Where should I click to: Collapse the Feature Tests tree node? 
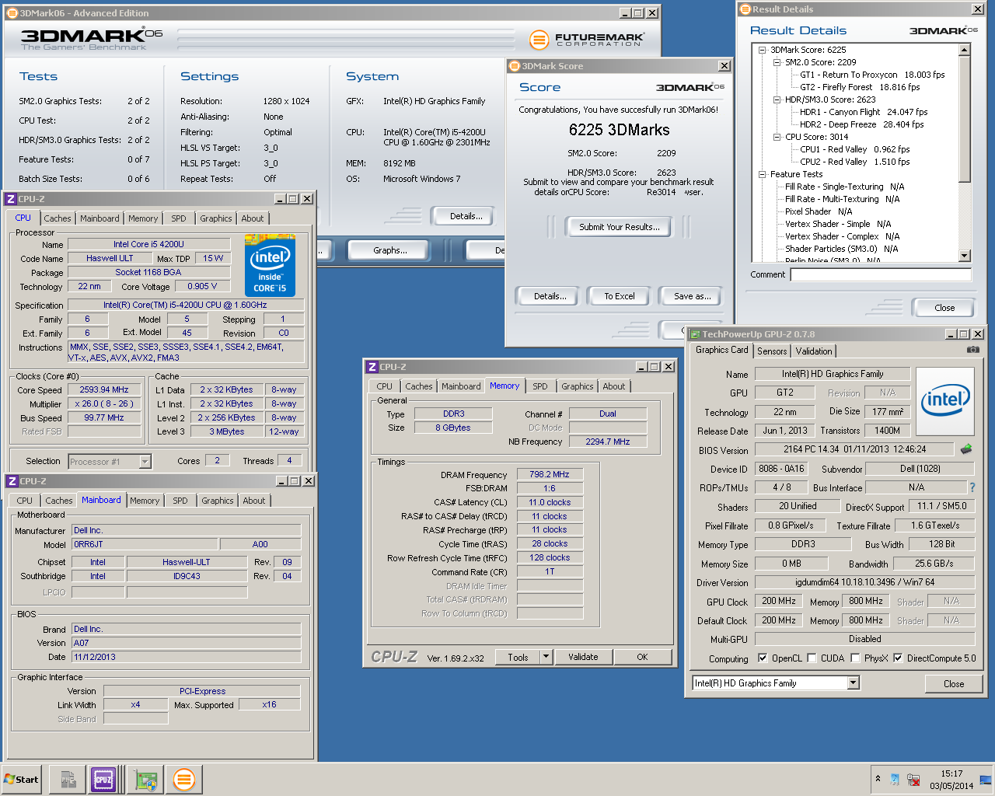[x=763, y=174]
